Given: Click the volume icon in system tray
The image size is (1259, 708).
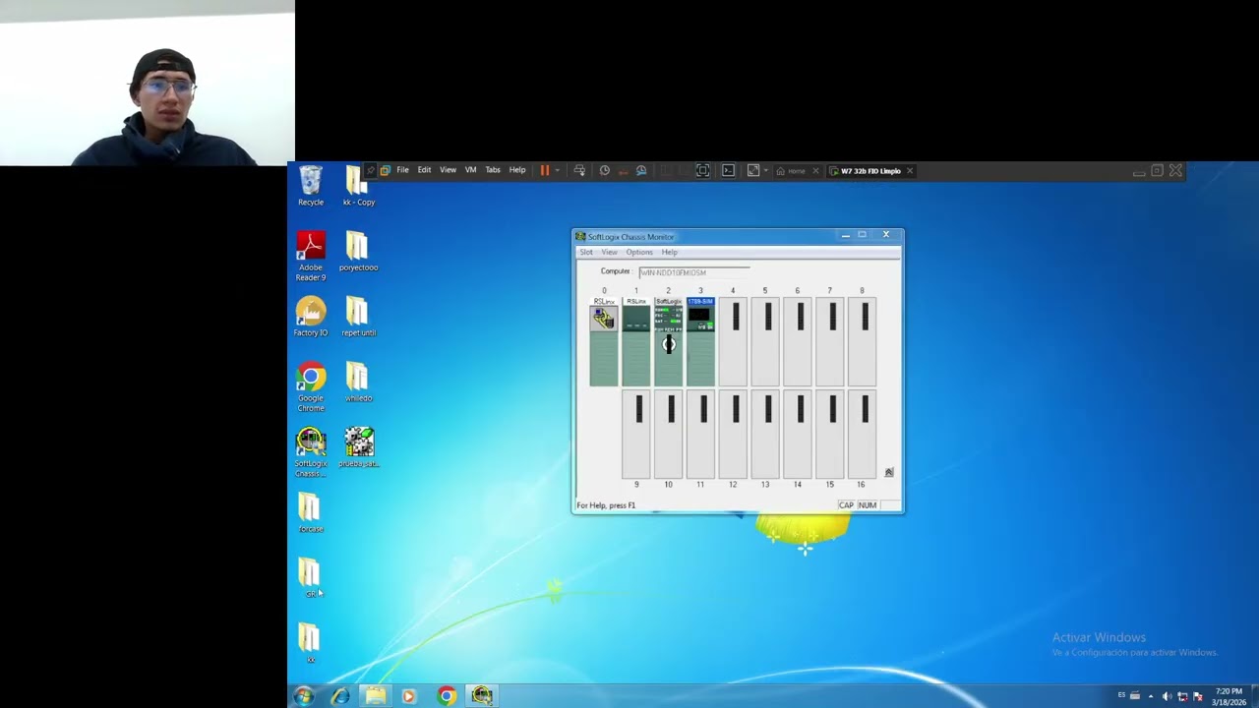Looking at the screenshot, I should click(1167, 696).
